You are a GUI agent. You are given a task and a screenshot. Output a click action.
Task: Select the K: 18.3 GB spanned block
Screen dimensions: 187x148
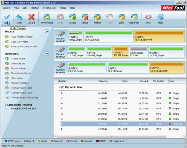coord(159,36)
